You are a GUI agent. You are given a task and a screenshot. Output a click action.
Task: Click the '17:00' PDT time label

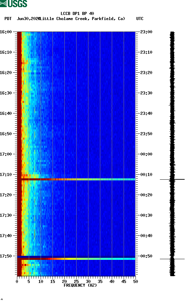[6, 154]
